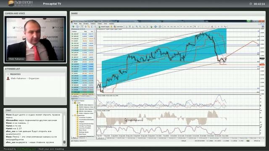Open the MetaEditor toolbar icon
Screen dimensions: 269x151
point(111,26)
